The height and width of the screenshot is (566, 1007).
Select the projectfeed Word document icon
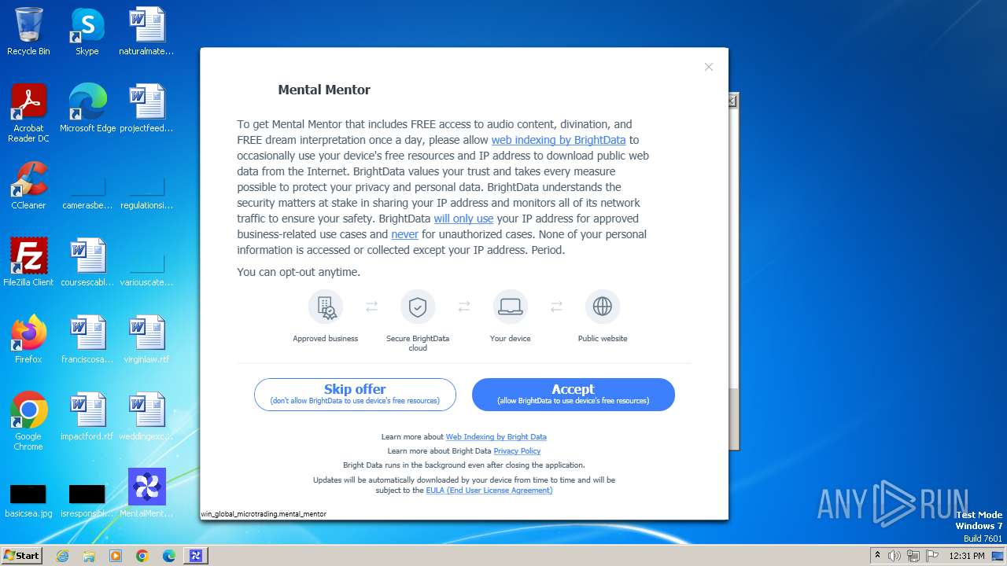pyautogui.click(x=146, y=108)
